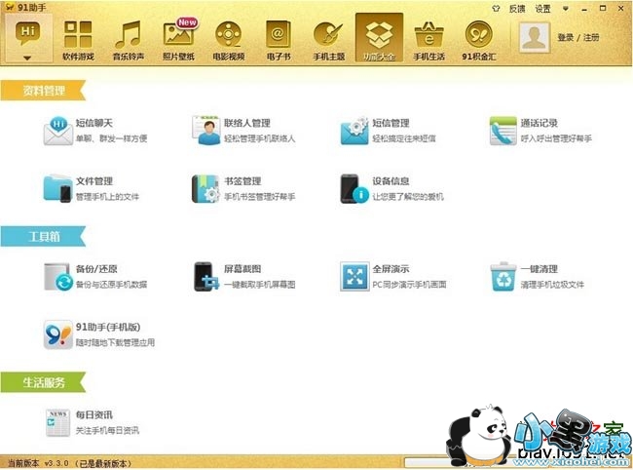
Task: Click 注册 register link
Action: tap(591, 38)
